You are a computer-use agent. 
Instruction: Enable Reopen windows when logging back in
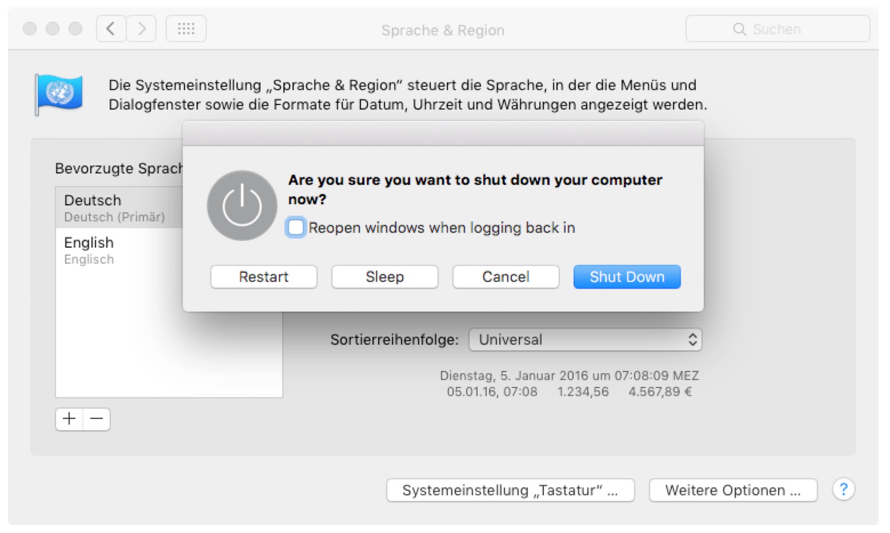click(x=296, y=227)
